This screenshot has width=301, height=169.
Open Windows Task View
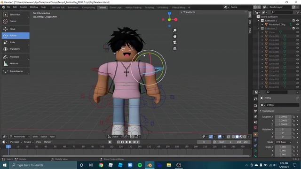click(91, 165)
